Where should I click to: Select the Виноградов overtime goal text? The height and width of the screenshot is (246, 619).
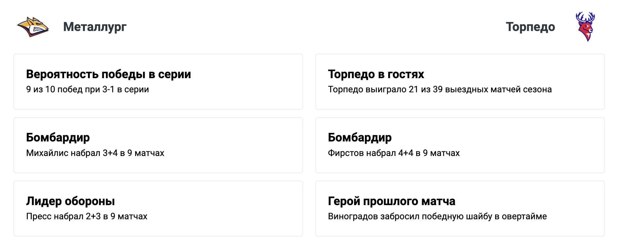(437, 216)
